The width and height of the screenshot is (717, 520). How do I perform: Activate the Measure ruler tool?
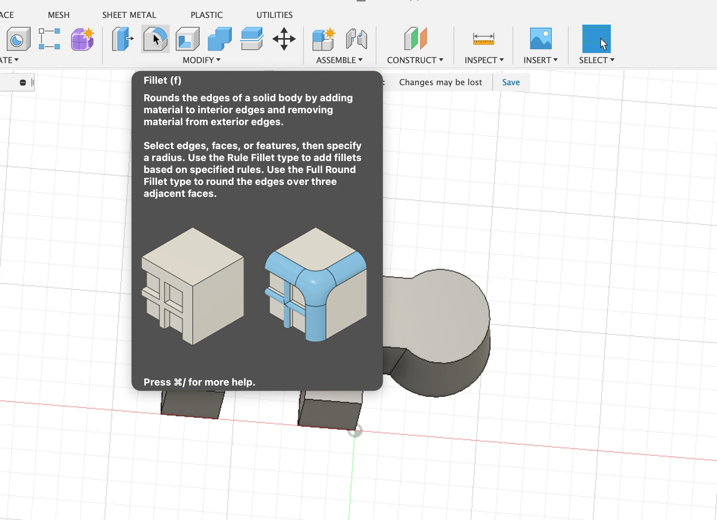484,39
